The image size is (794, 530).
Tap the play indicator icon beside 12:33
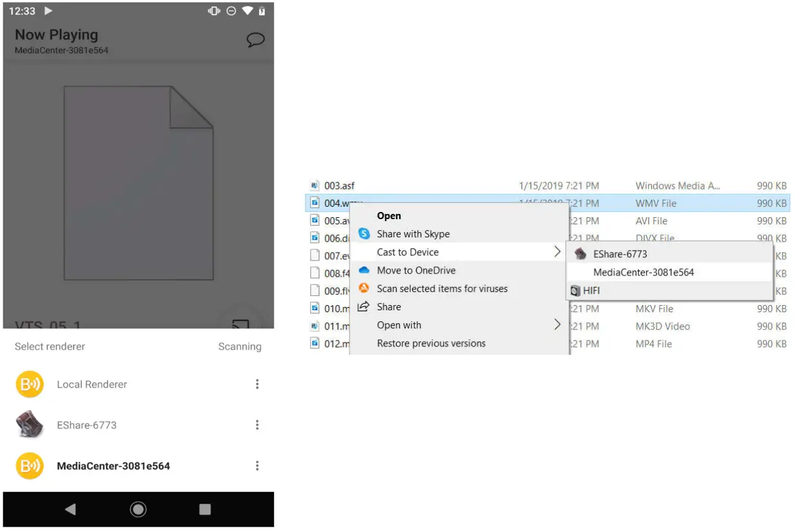click(48, 11)
